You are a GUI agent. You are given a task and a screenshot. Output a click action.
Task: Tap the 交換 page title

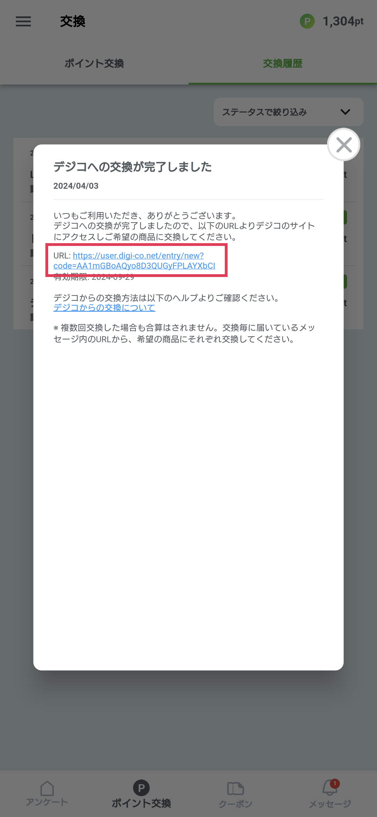point(73,21)
